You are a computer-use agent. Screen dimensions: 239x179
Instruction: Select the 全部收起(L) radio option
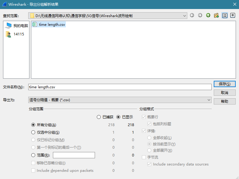[x=149, y=138]
